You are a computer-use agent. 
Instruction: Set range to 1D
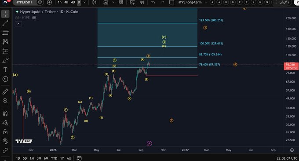pos(18,158)
